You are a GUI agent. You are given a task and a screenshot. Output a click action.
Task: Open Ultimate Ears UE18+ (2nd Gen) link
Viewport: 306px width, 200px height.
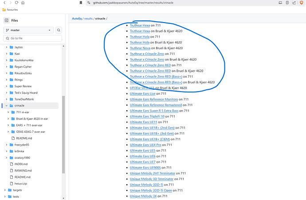pyautogui.click(x=152, y=128)
